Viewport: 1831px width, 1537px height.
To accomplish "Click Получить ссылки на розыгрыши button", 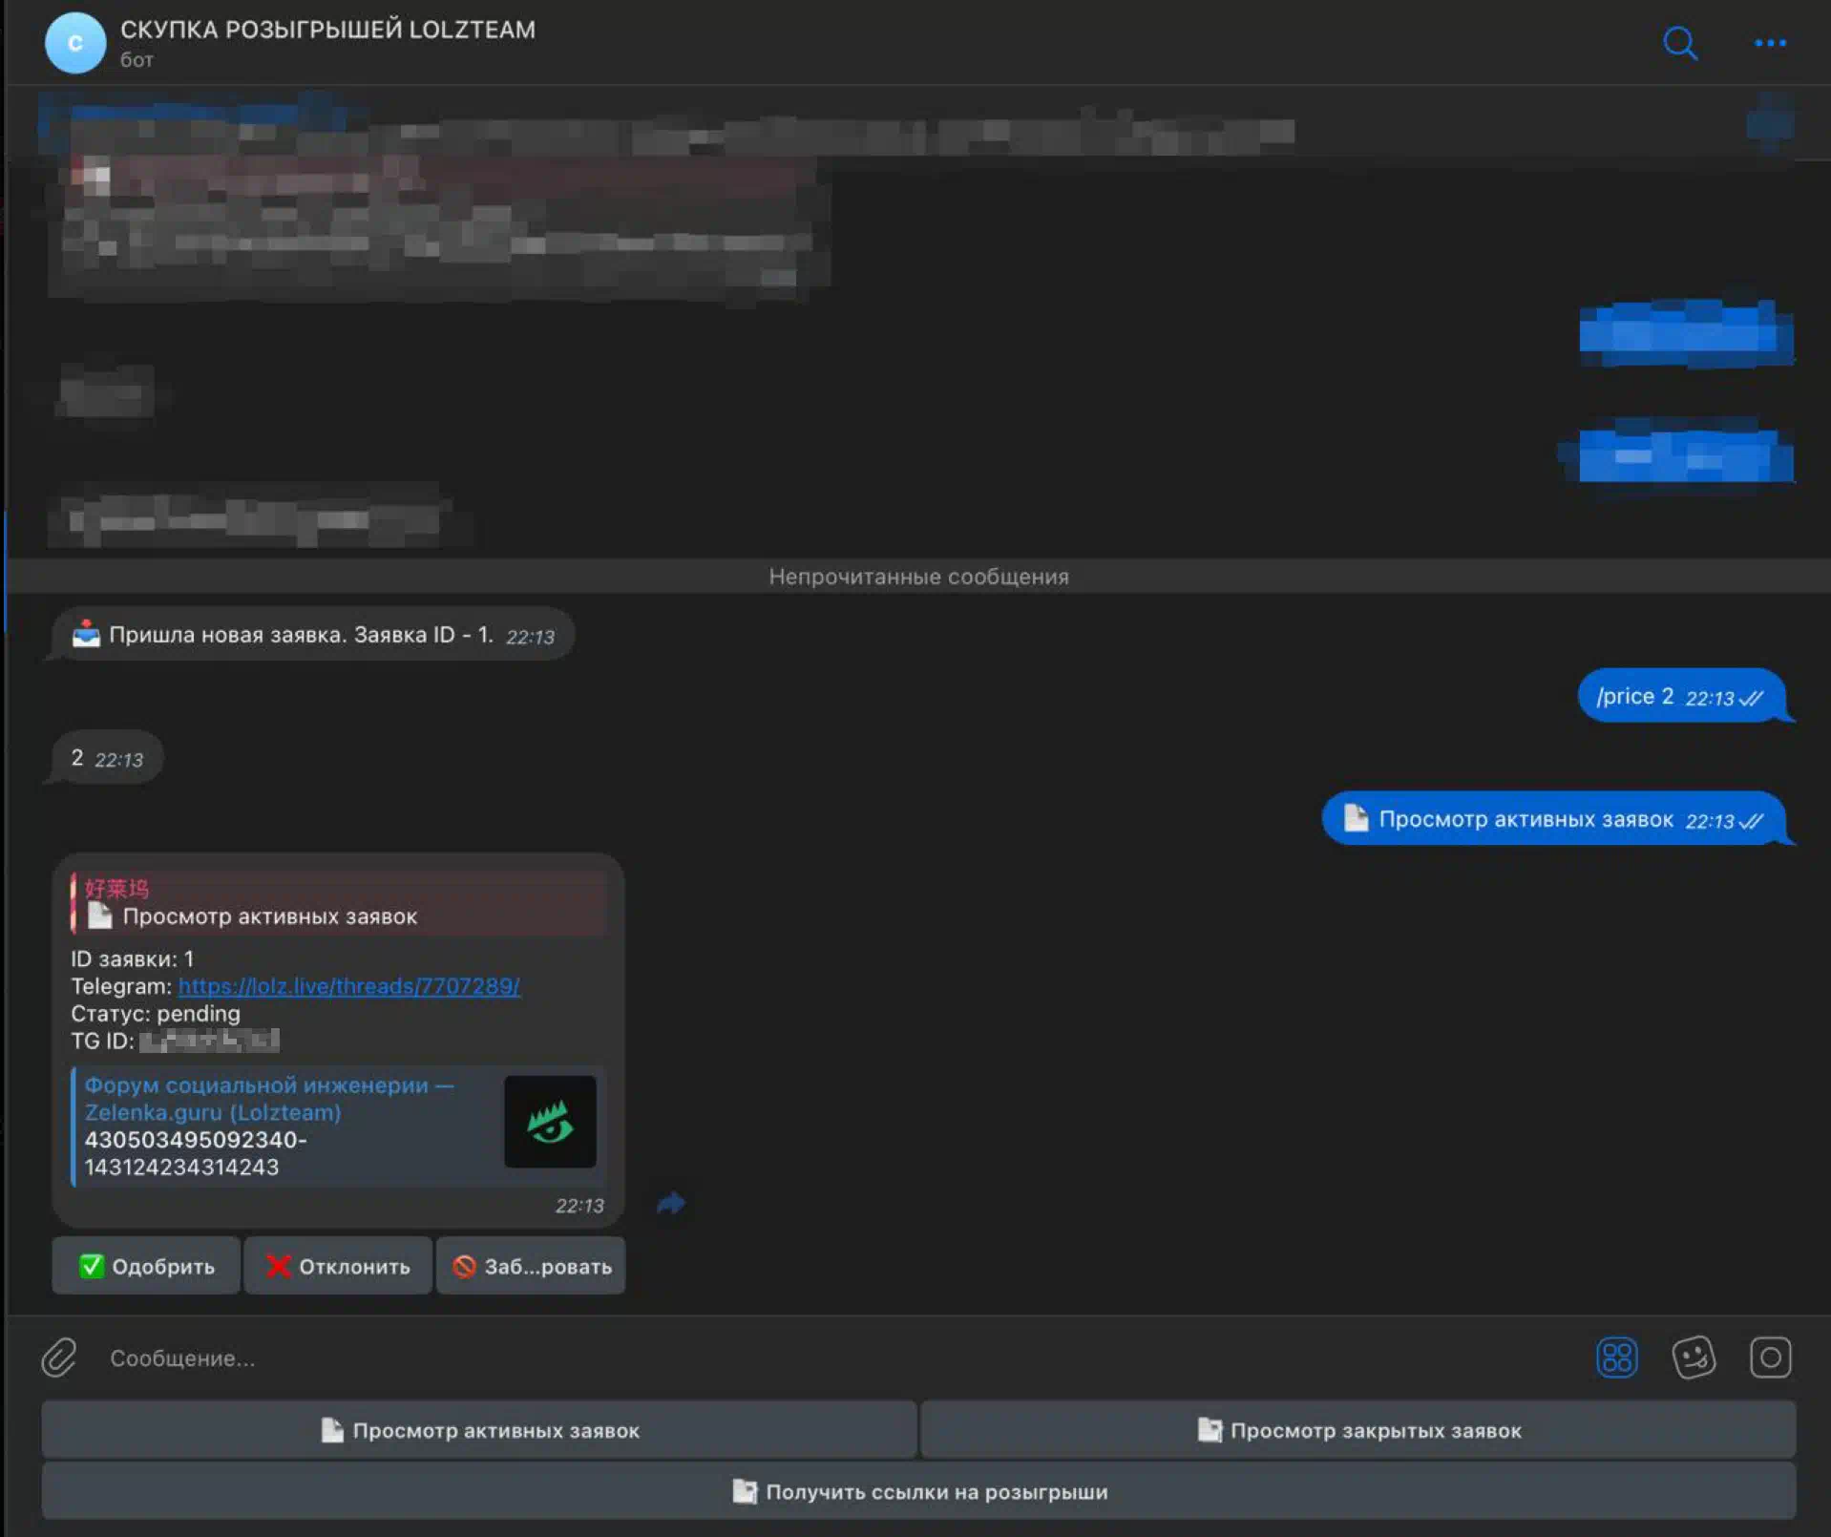I will [918, 1491].
